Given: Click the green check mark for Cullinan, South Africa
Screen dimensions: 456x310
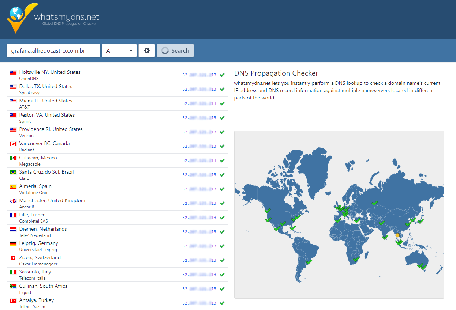Looking at the screenshot, I should 222,289.
